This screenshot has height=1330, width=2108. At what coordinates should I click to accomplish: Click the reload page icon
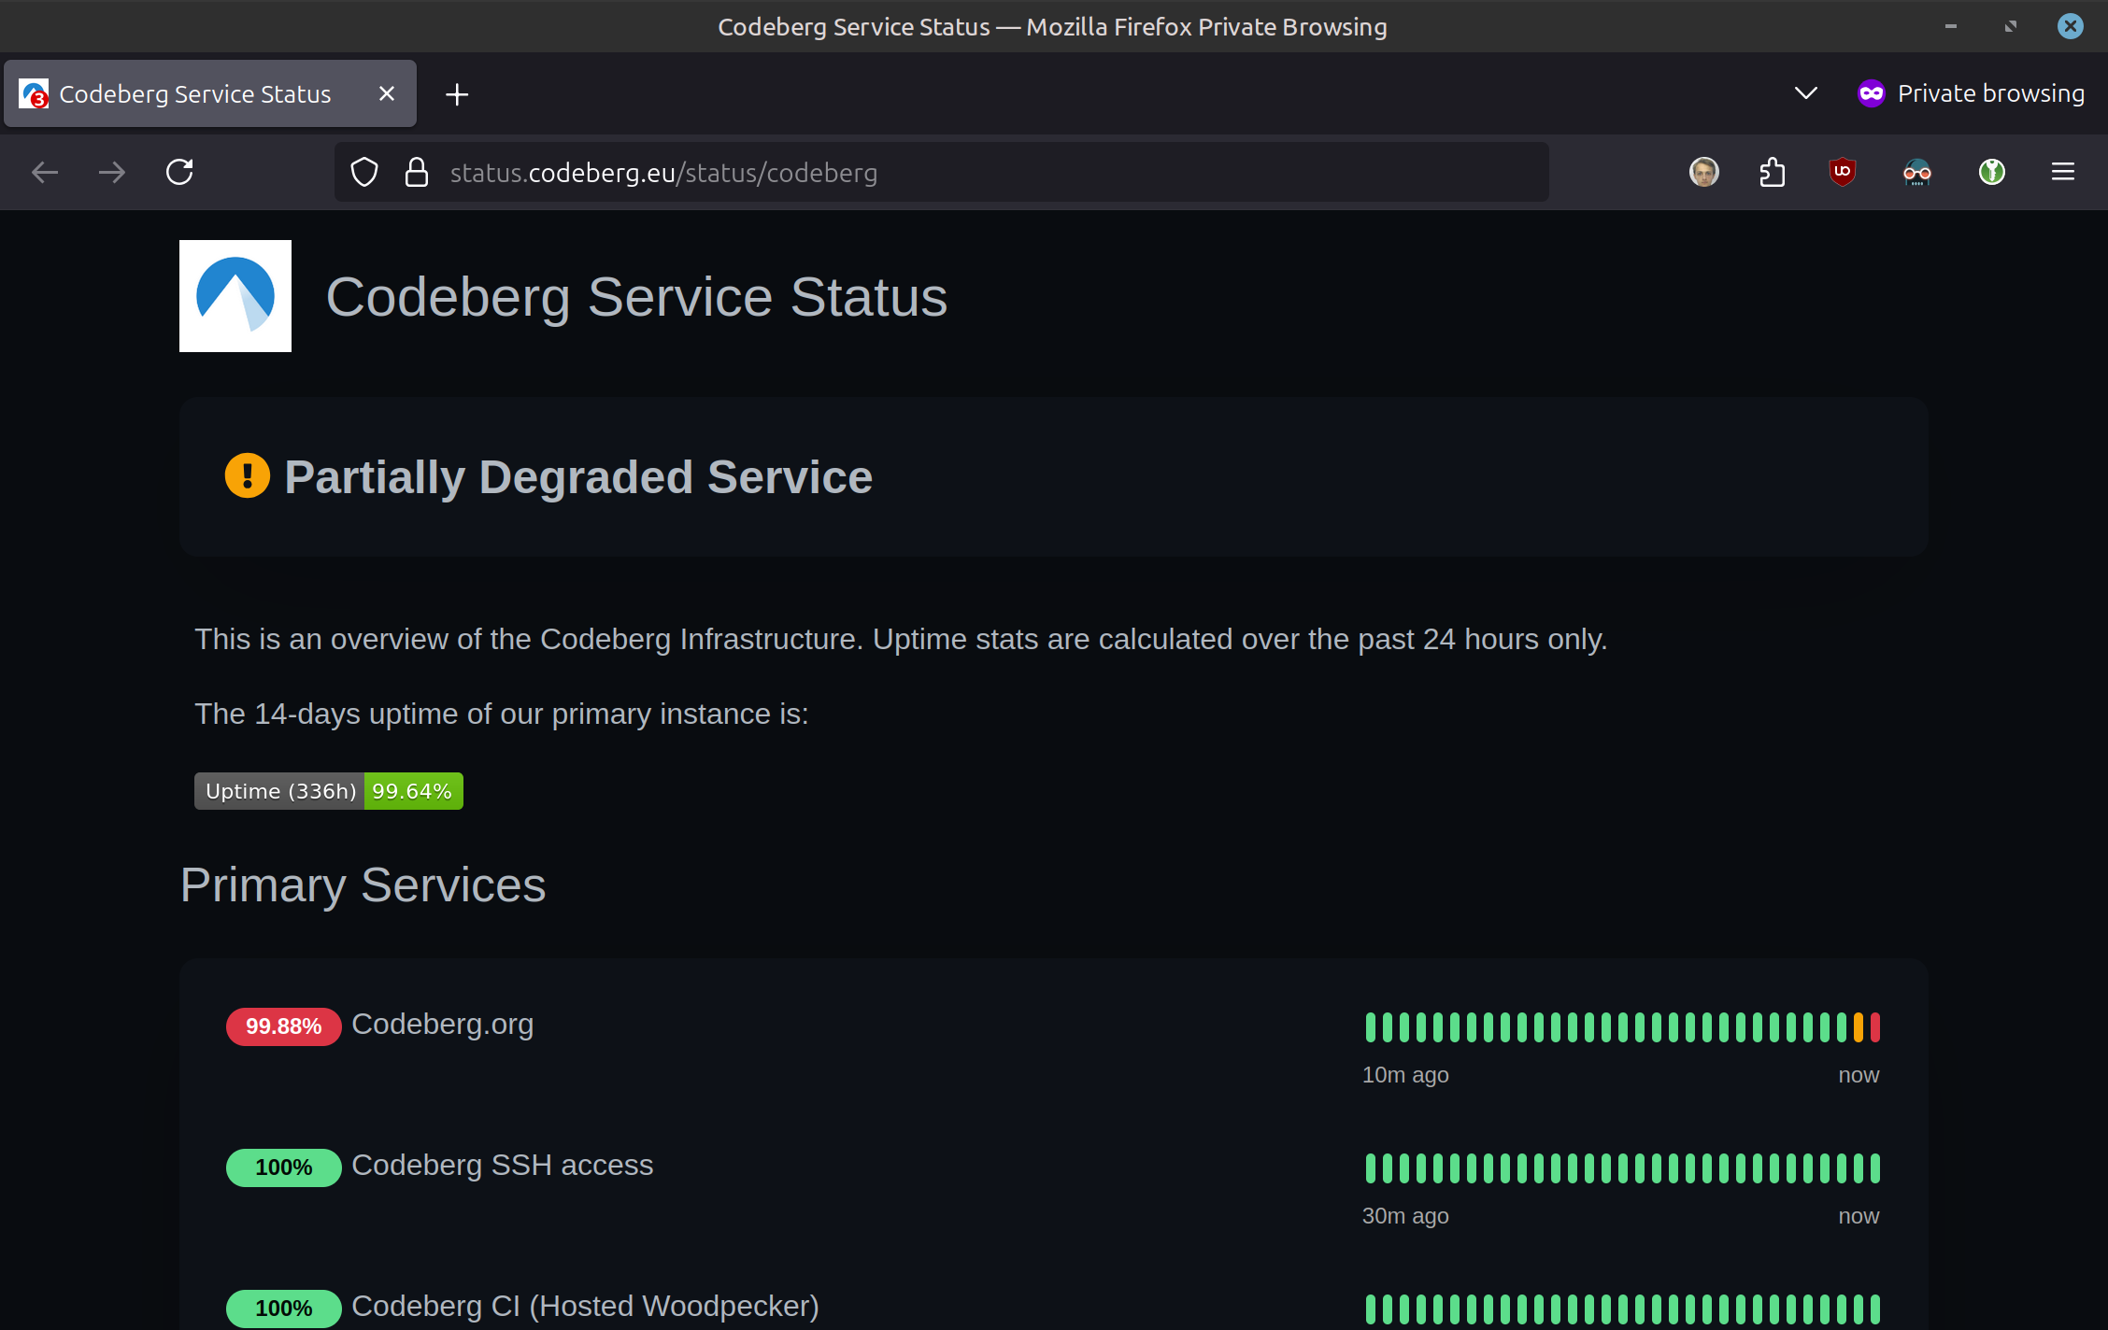click(x=179, y=172)
